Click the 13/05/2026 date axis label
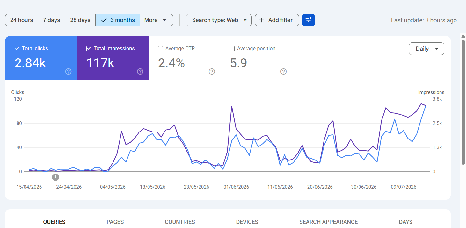 [x=153, y=187]
